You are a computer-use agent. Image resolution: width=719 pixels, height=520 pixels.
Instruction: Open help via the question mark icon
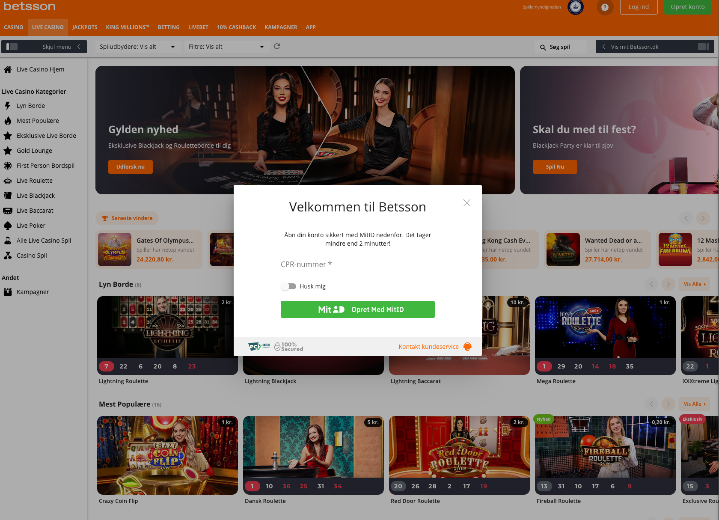605,7
